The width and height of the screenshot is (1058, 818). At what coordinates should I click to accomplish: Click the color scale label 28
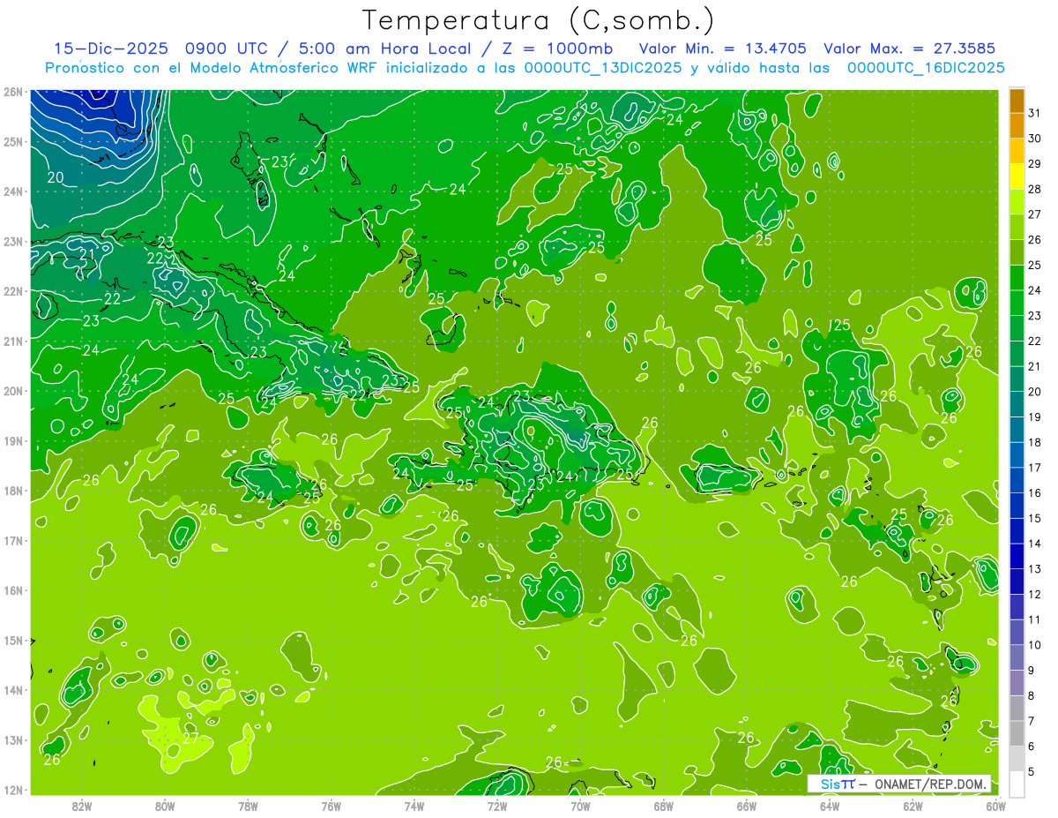[x=1035, y=189]
